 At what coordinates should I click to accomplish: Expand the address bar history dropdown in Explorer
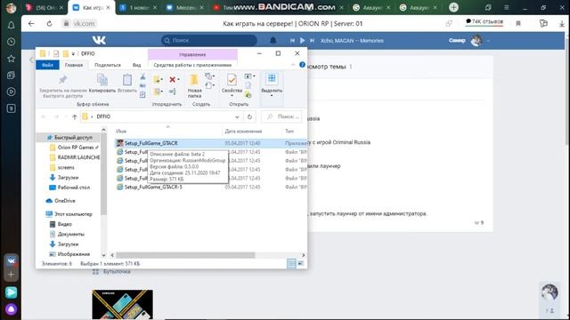pyautogui.click(x=237, y=116)
